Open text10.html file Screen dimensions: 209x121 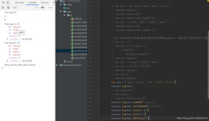[80, 54]
